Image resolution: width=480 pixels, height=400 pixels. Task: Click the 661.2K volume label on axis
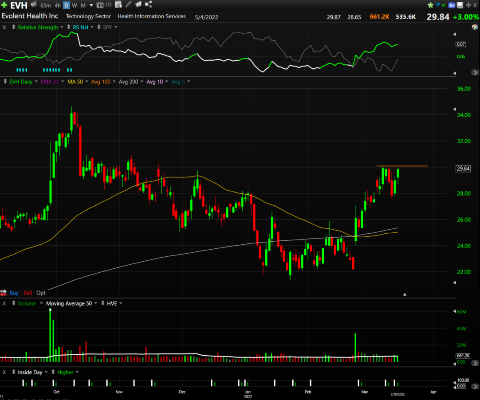(463, 356)
